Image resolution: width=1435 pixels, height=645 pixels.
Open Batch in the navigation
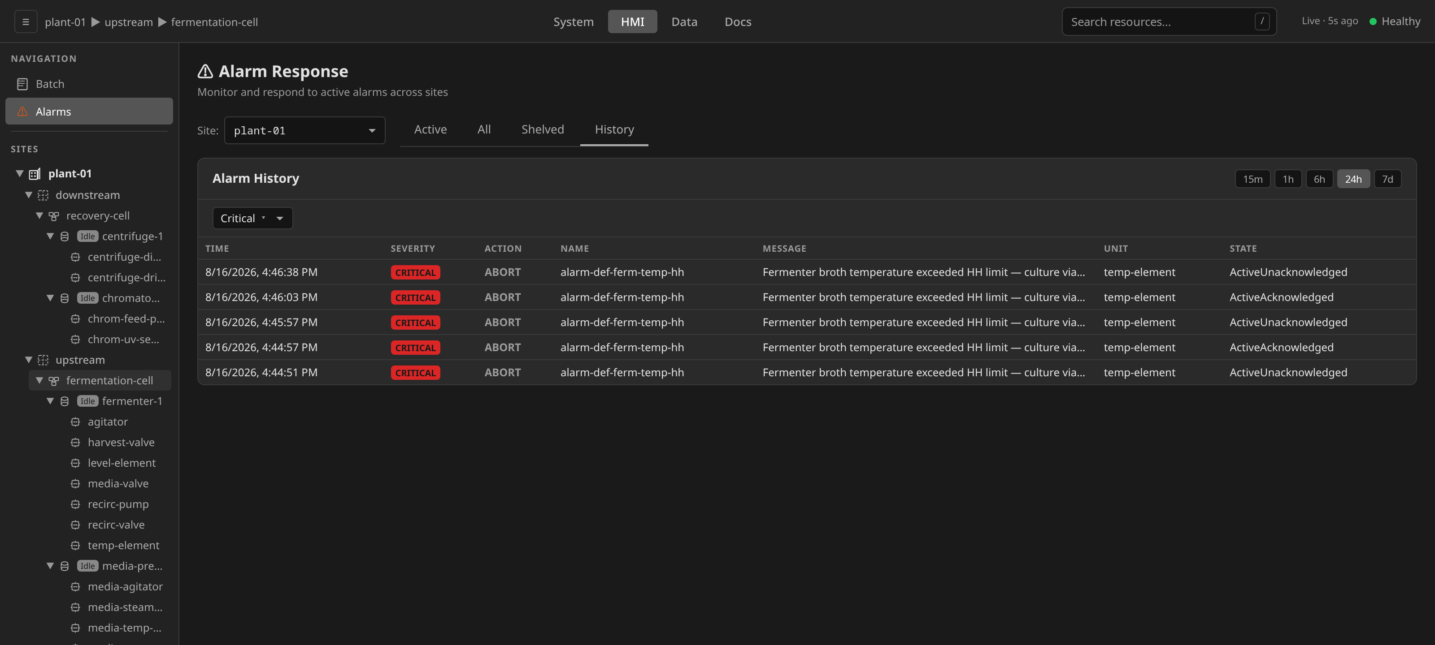89,84
